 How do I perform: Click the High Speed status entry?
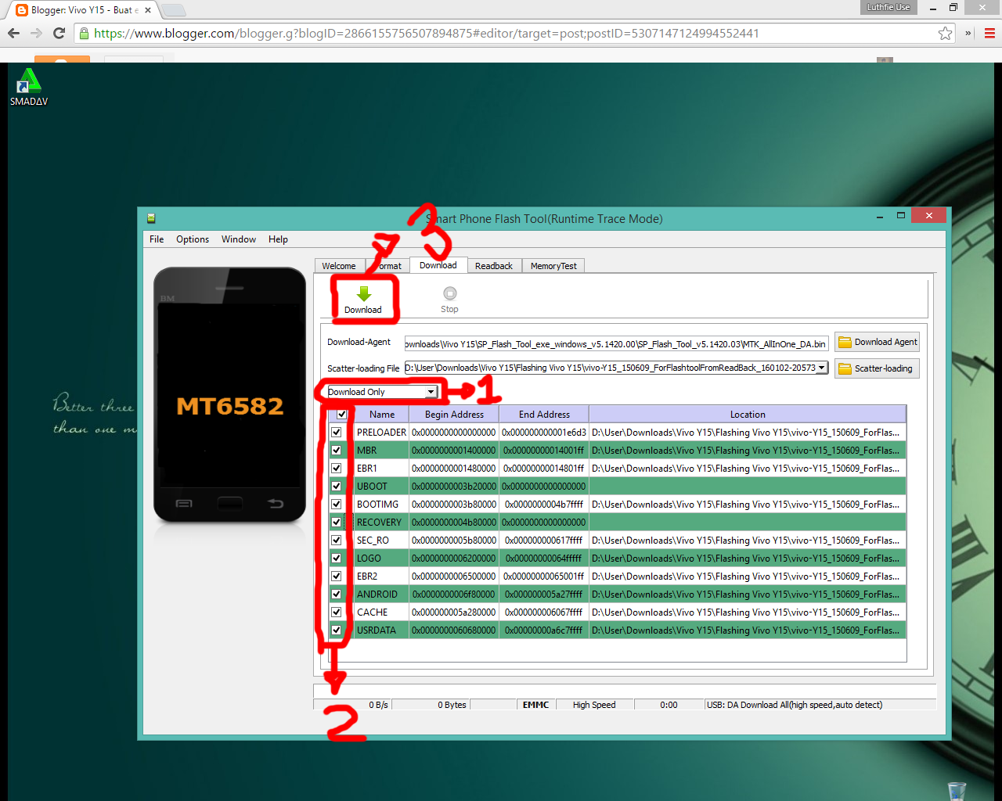(x=594, y=705)
